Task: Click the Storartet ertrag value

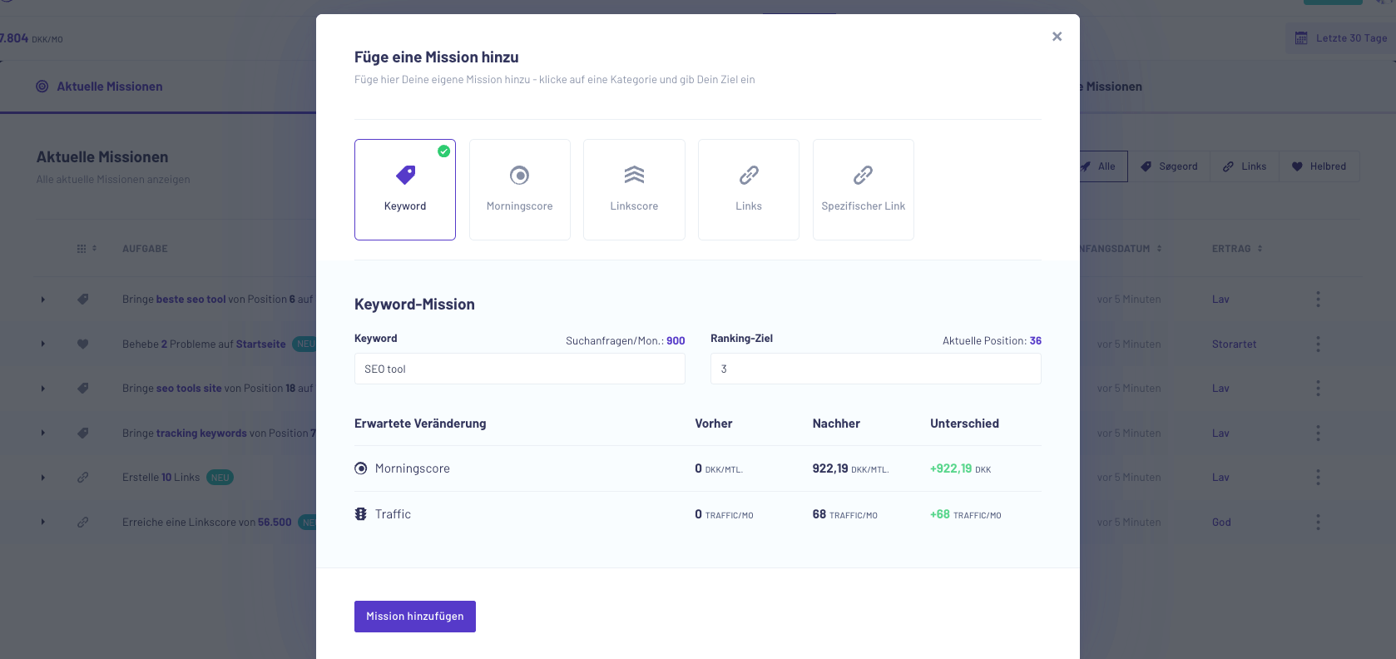Action: coord(1235,344)
